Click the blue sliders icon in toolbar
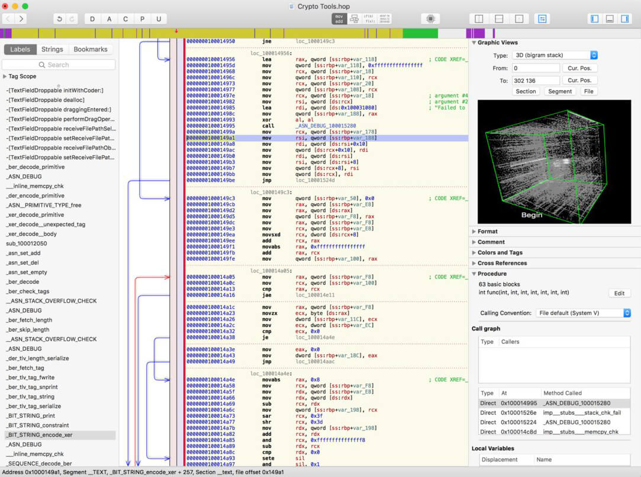The height and width of the screenshot is (477, 641). (542, 19)
